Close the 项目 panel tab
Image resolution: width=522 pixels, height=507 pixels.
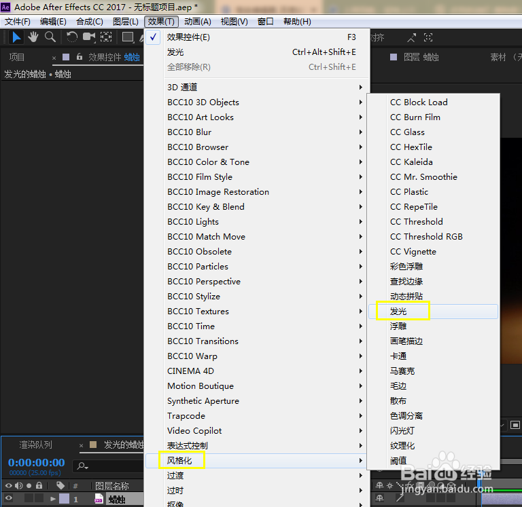(54, 58)
